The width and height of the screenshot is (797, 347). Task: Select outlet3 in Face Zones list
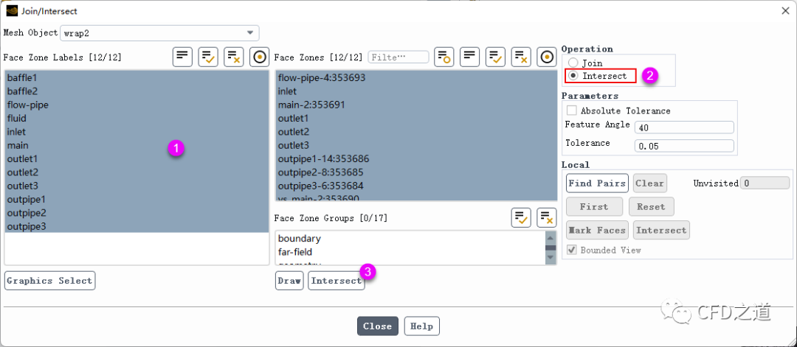click(416, 146)
